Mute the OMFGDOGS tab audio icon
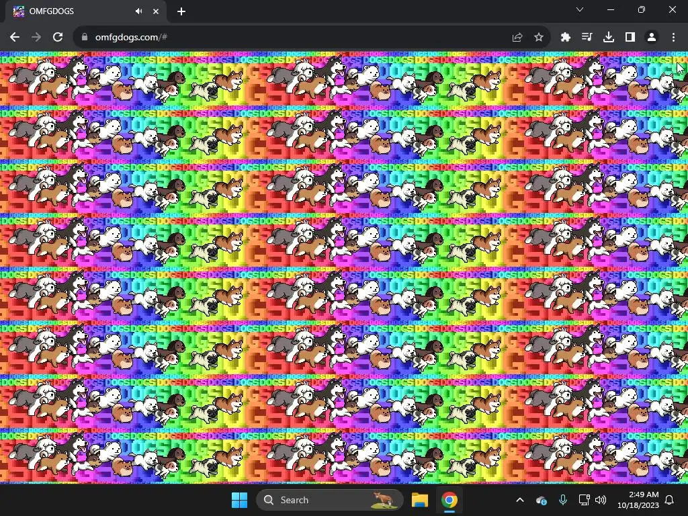 click(138, 11)
